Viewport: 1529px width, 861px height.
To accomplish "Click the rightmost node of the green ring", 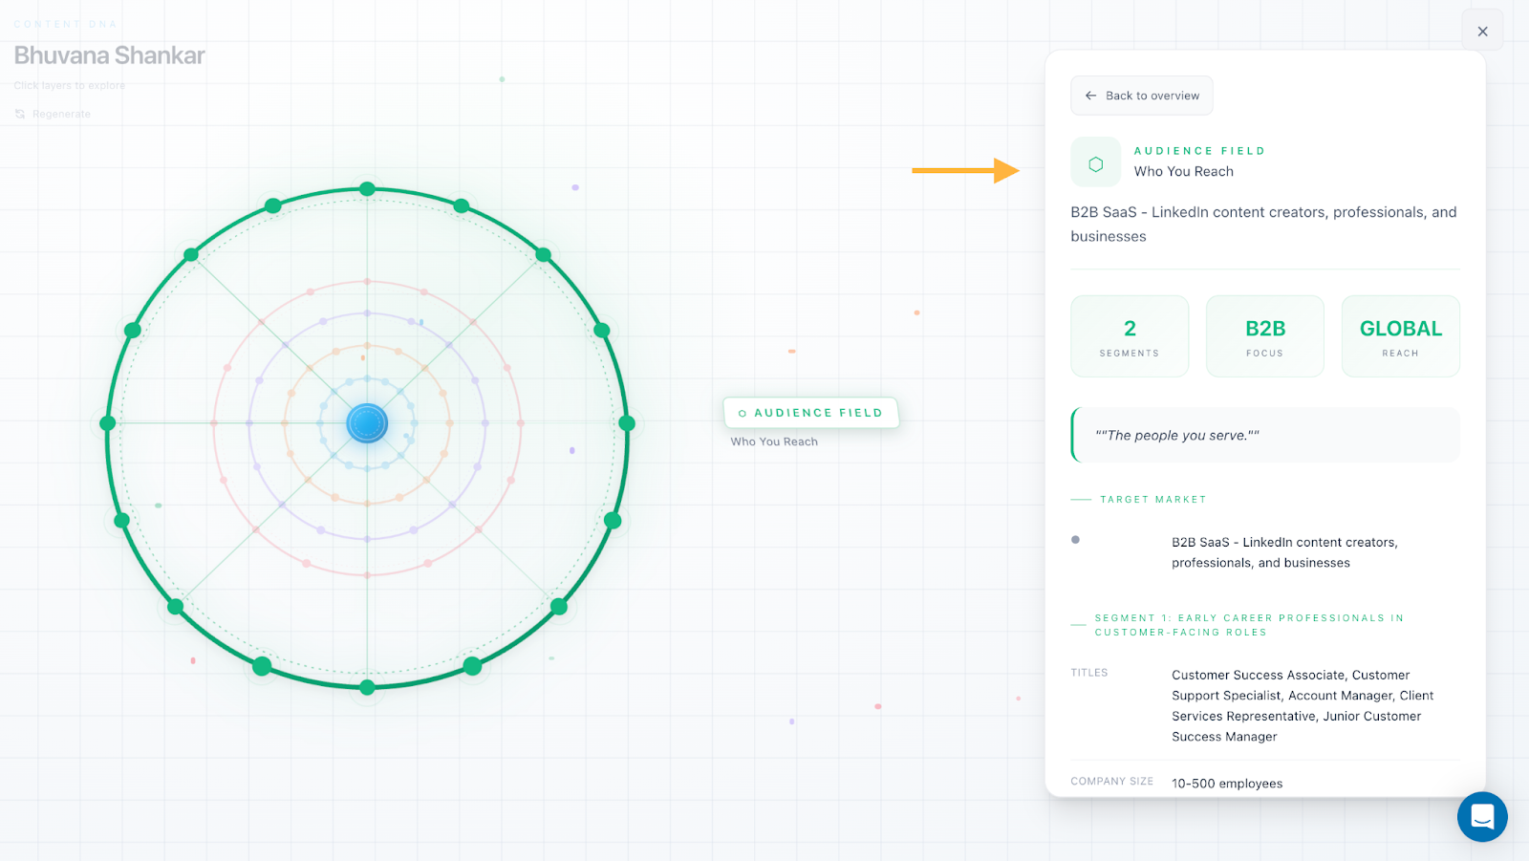I will pyautogui.click(x=627, y=422).
